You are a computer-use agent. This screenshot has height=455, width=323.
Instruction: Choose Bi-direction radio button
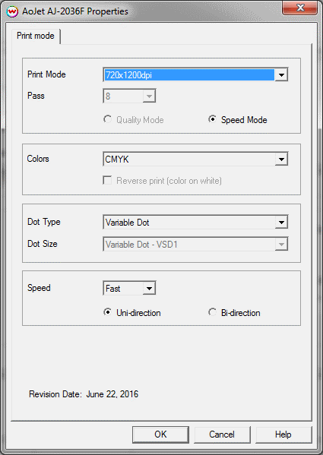(x=212, y=312)
